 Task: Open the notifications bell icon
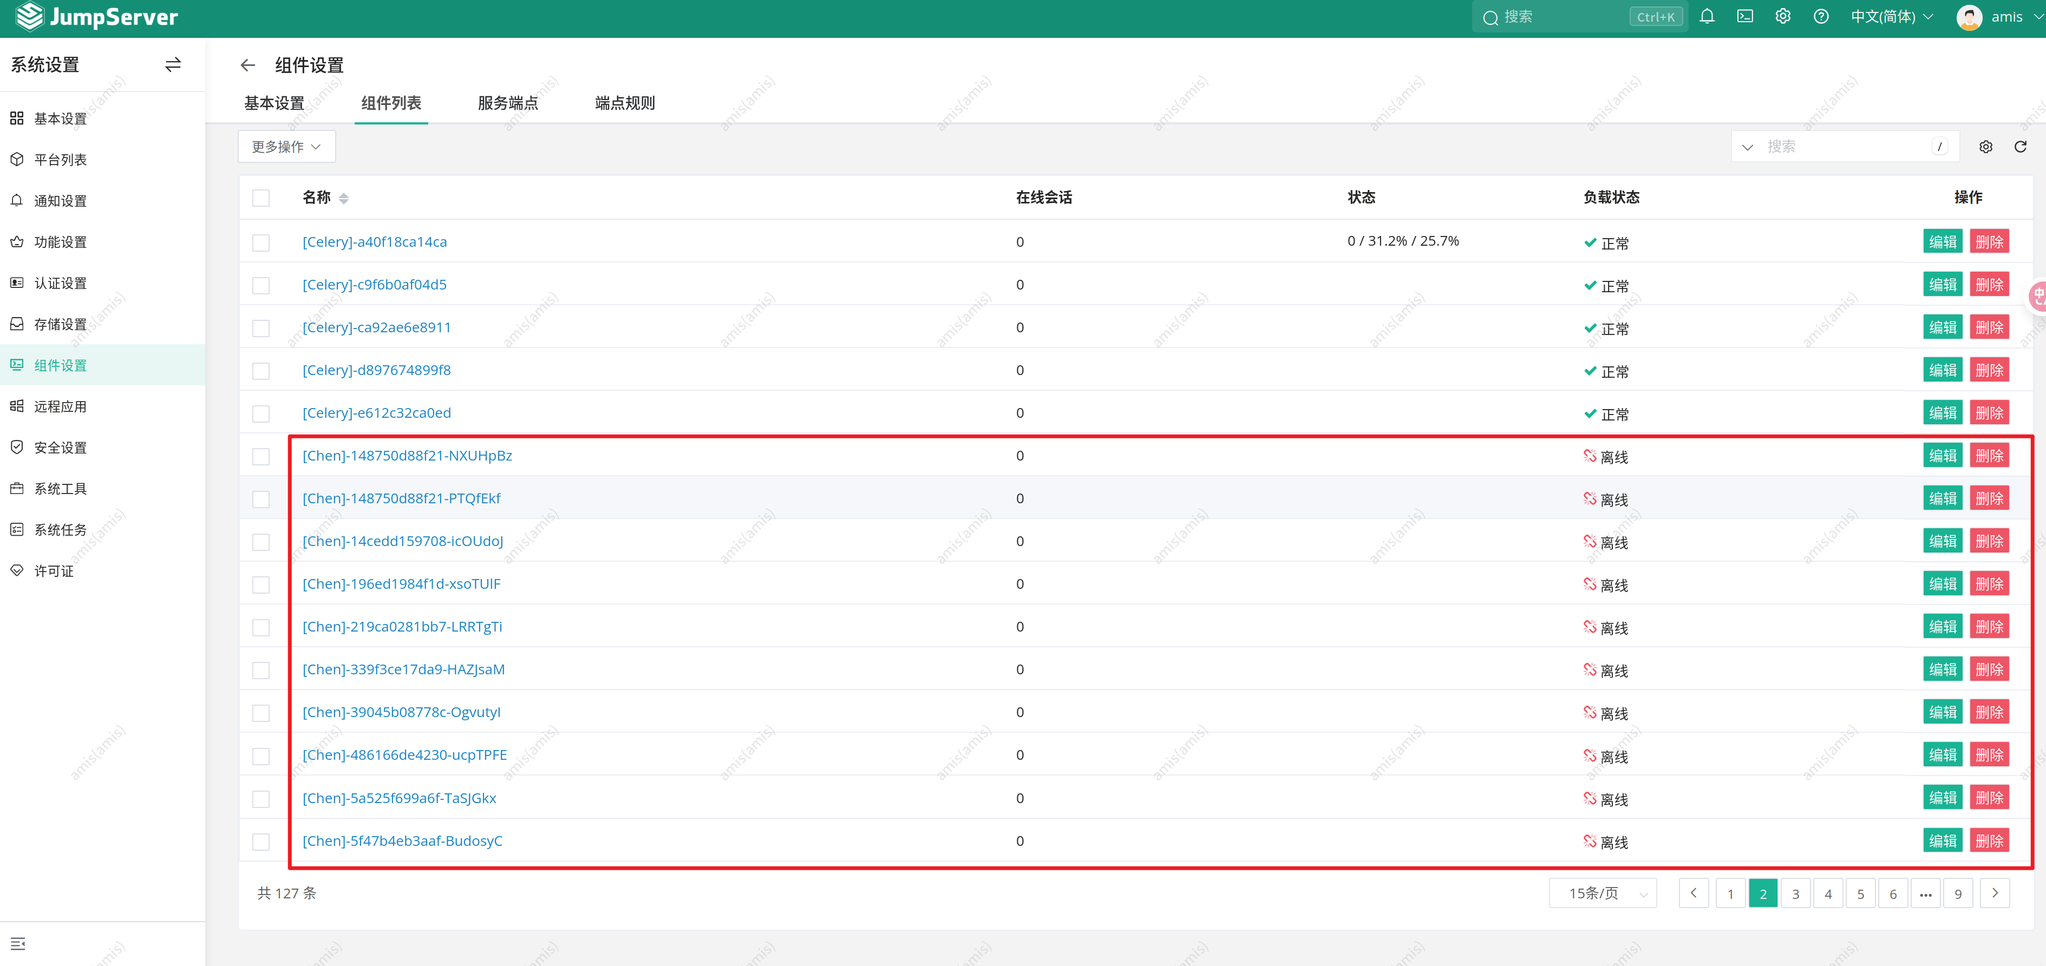(x=1707, y=17)
